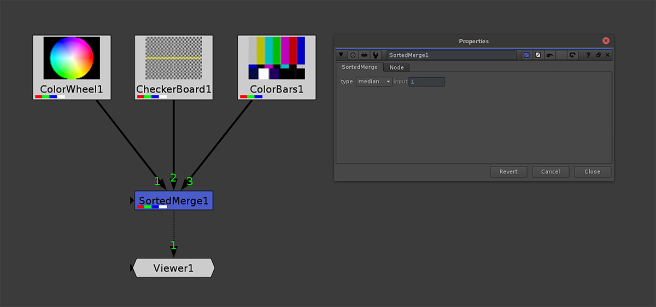Close the SortedMerge1 panel with the X icon
The width and height of the screenshot is (656, 307).
(x=607, y=55)
